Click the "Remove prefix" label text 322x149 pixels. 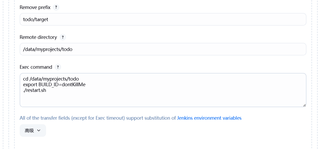tap(35, 7)
